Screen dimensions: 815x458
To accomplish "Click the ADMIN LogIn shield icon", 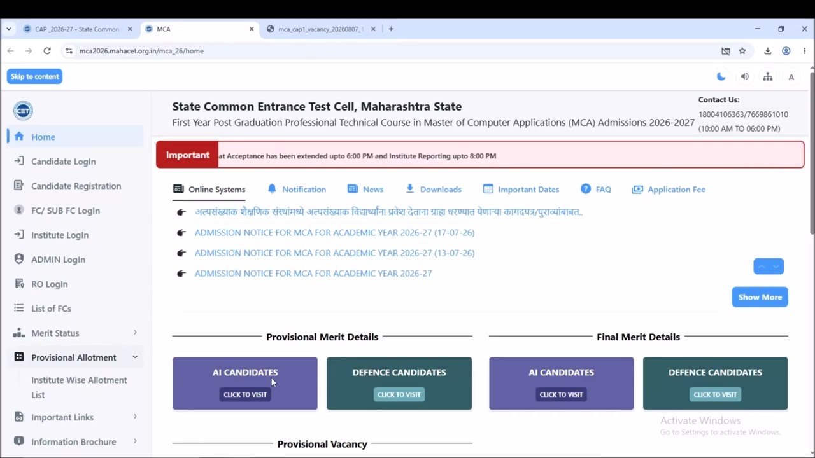I will pyautogui.click(x=19, y=260).
